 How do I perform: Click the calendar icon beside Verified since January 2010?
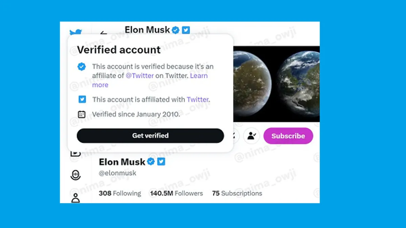tap(82, 114)
